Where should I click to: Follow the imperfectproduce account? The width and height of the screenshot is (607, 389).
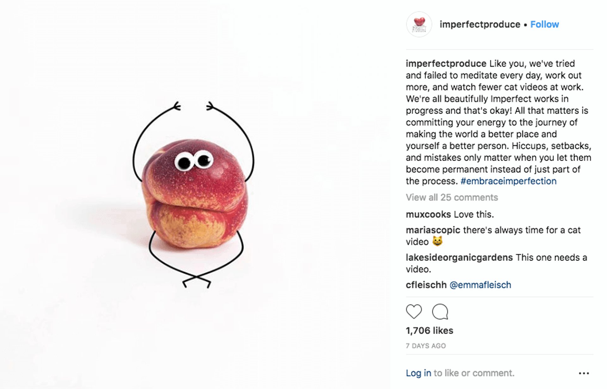click(x=544, y=24)
